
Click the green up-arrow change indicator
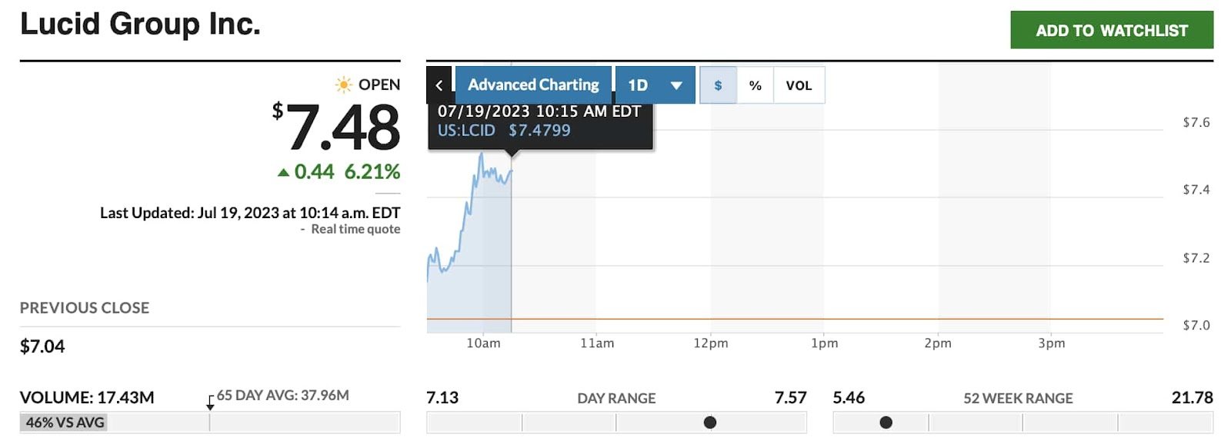[283, 172]
